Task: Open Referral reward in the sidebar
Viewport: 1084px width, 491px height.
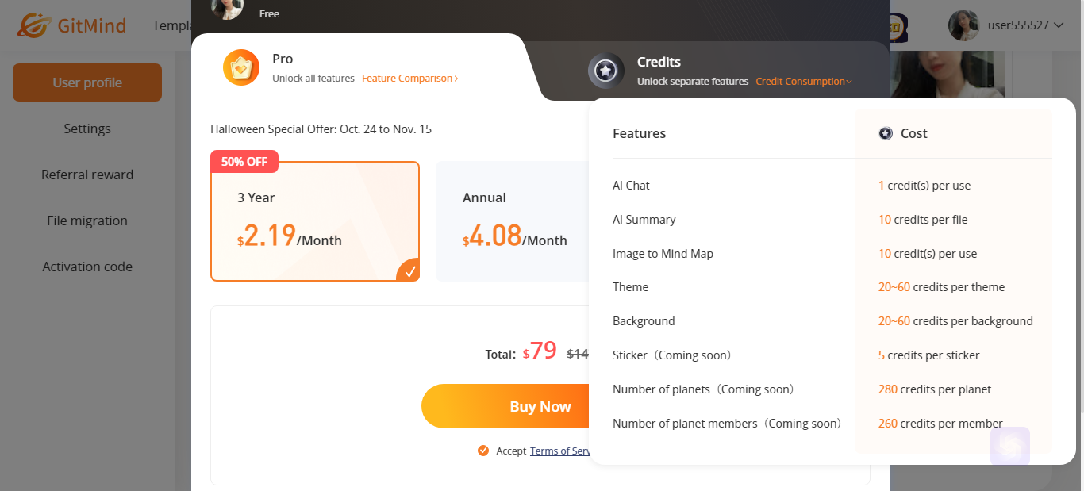Action: click(x=87, y=175)
